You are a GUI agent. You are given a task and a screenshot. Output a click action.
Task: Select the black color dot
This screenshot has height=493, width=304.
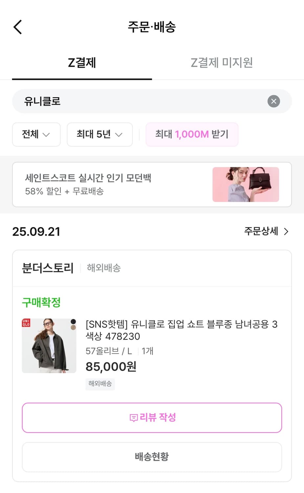[73, 321]
